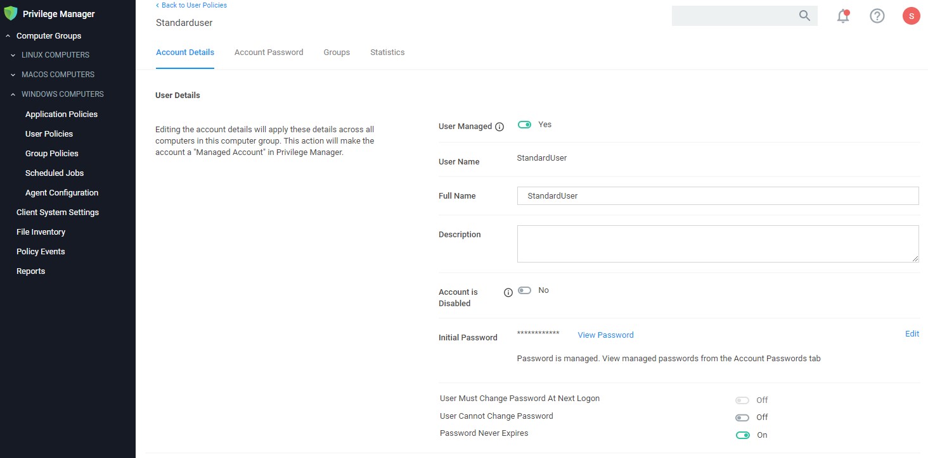Switch to the Account Password tab
Viewport: 928px width, 458px height.
[269, 53]
